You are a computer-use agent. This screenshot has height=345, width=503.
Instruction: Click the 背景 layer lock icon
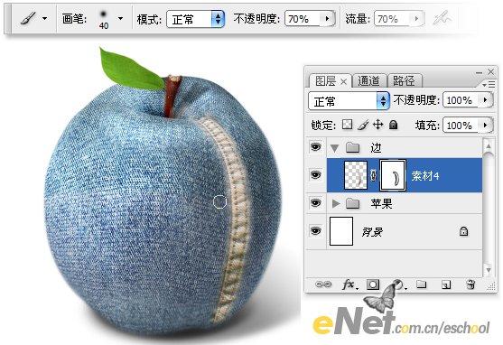point(463,231)
